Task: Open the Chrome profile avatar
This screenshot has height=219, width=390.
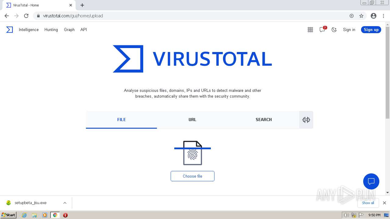Action: (x=374, y=16)
